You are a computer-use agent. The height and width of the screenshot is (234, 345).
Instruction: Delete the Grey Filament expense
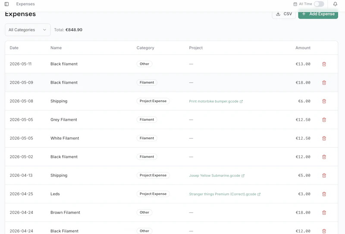(x=324, y=120)
